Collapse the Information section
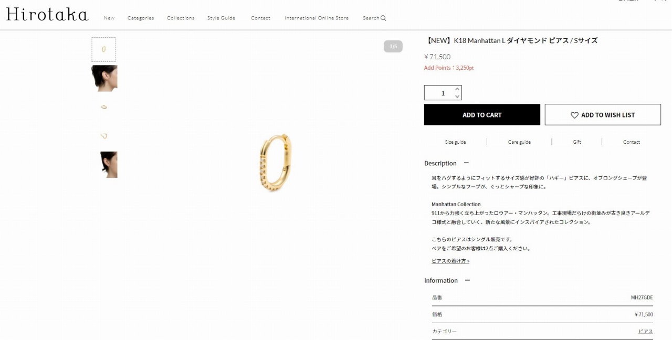Viewport: 672px width, 340px height. [467, 280]
